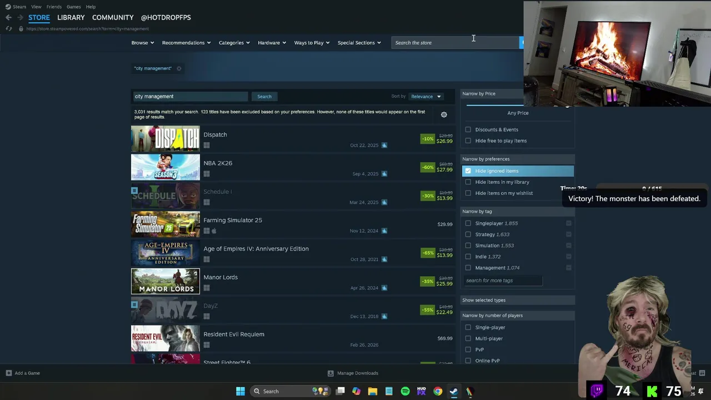Click the thumbs-up review icon for Dispatch
The height and width of the screenshot is (400, 711).
coord(384,146)
